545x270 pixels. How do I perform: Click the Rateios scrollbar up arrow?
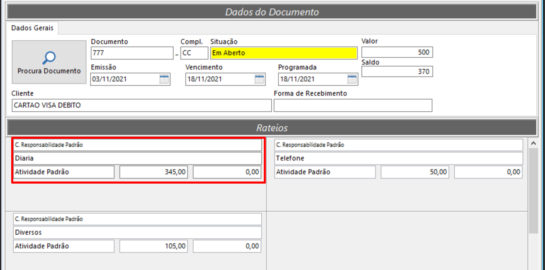[x=533, y=143]
